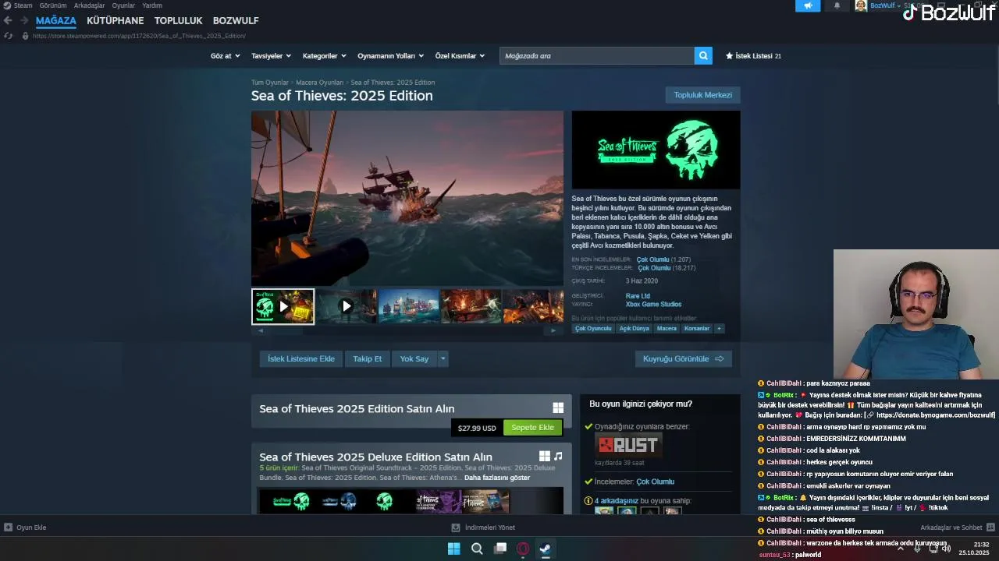The image size is (999, 561).
Task: Click the Çok Oyunculu tag
Action: (593, 328)
